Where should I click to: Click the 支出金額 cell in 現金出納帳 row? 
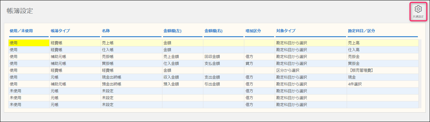[224, 77]
